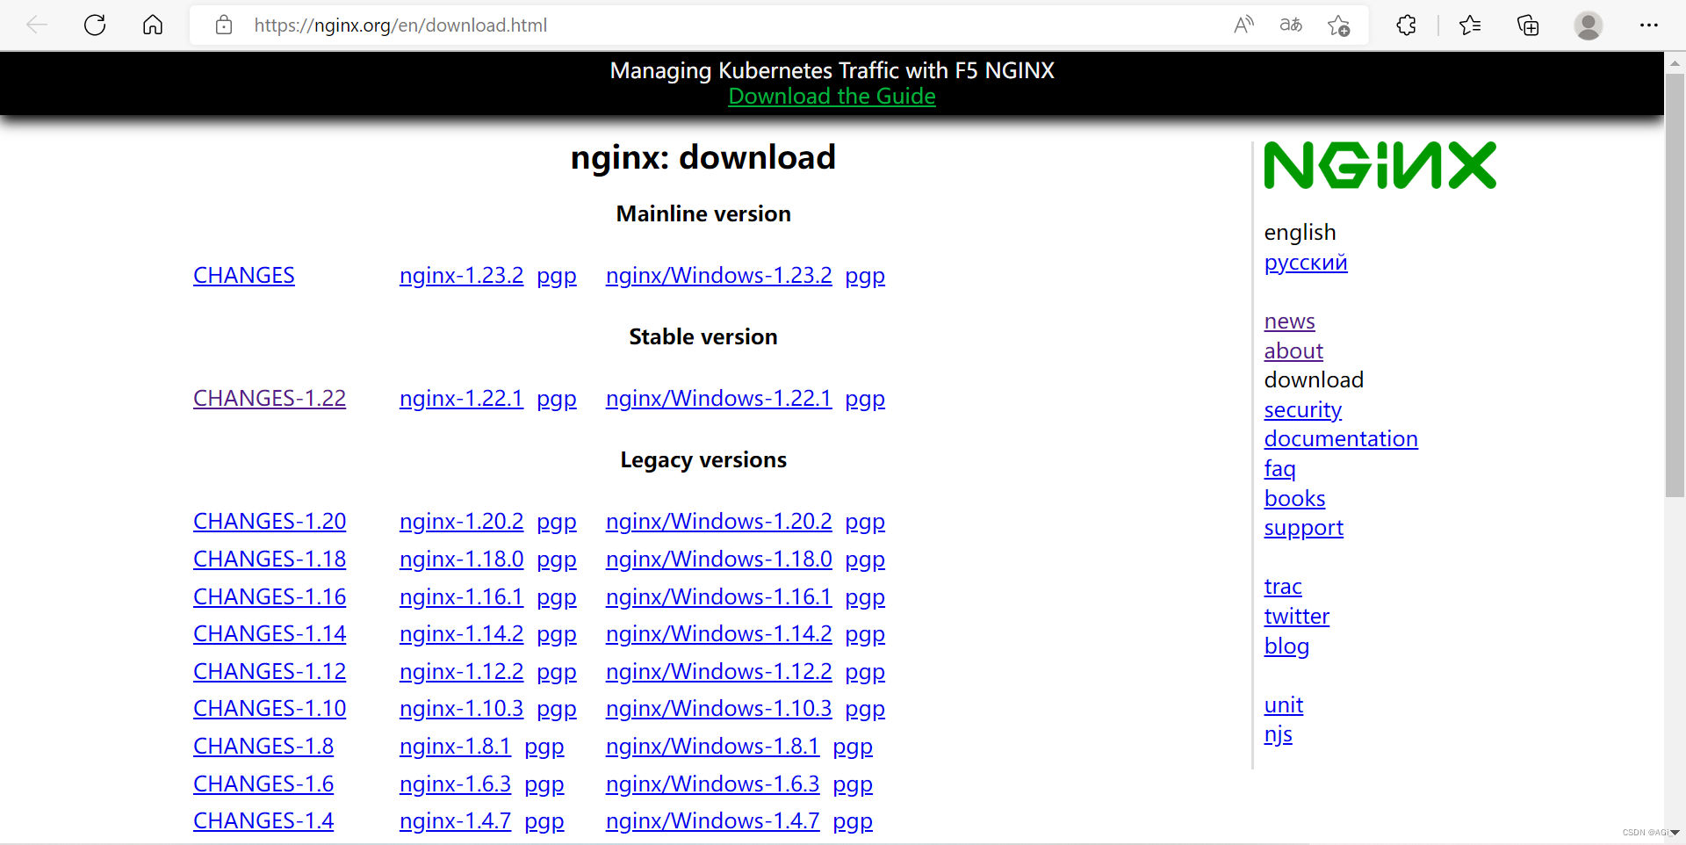
Task: Switch the site language to русский
Action: (1305, 262)
